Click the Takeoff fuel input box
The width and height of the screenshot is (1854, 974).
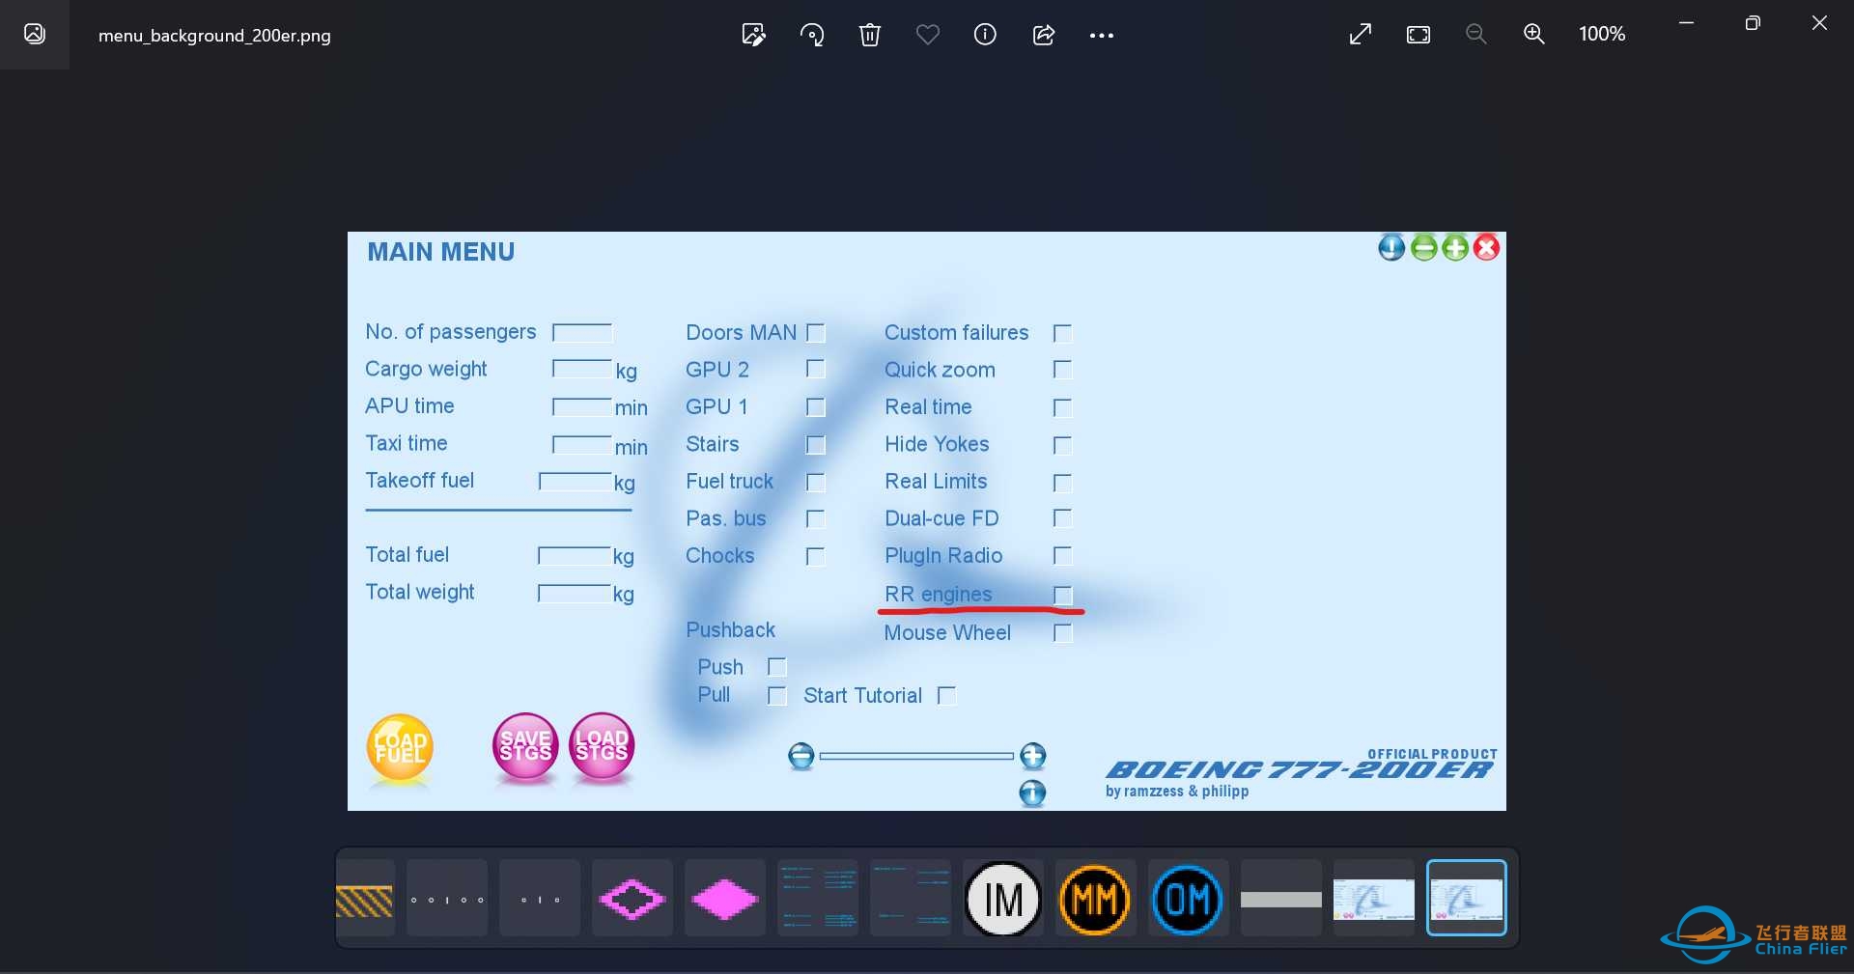[576, 481]
